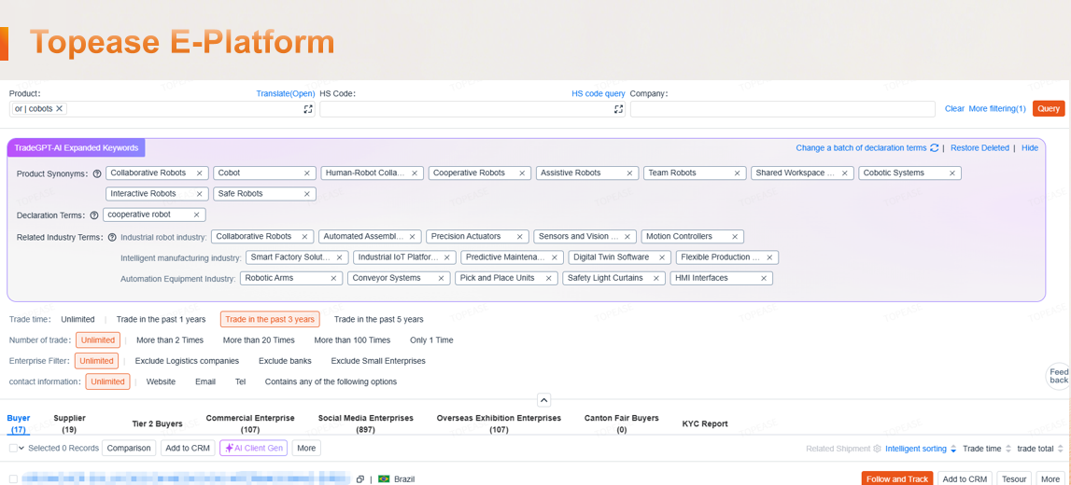Switch to the Supplier tab
Viewport: 1071px width, 485px height.
(69, 423)
